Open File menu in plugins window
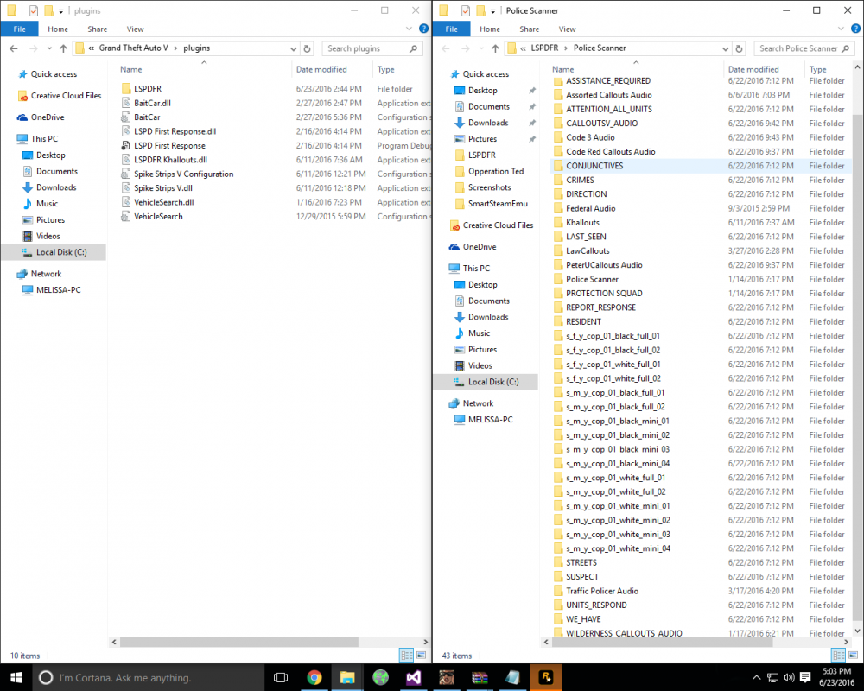The width and height of the screenshot is (864, 691). tap(19, 29)
